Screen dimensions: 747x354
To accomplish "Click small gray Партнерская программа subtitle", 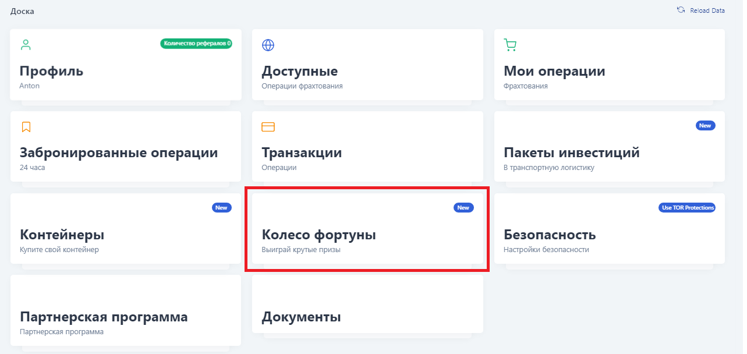I will [x=62, y=332].
